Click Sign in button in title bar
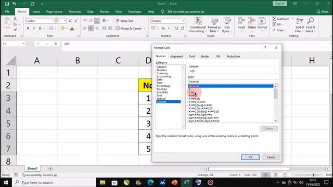333x187 pixels. tap(280, 4)
